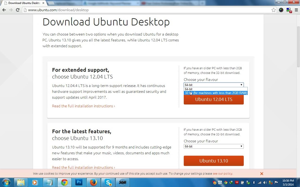The height and width of the screenshot is (187, 300).
Task: Open the clock showing 10:58 PM
Action: point(288,183)
